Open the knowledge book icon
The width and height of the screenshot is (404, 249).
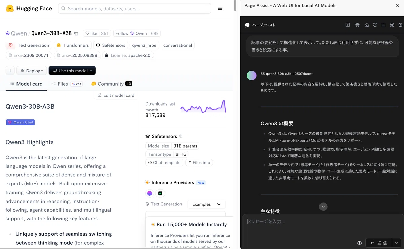click(383, 25)
